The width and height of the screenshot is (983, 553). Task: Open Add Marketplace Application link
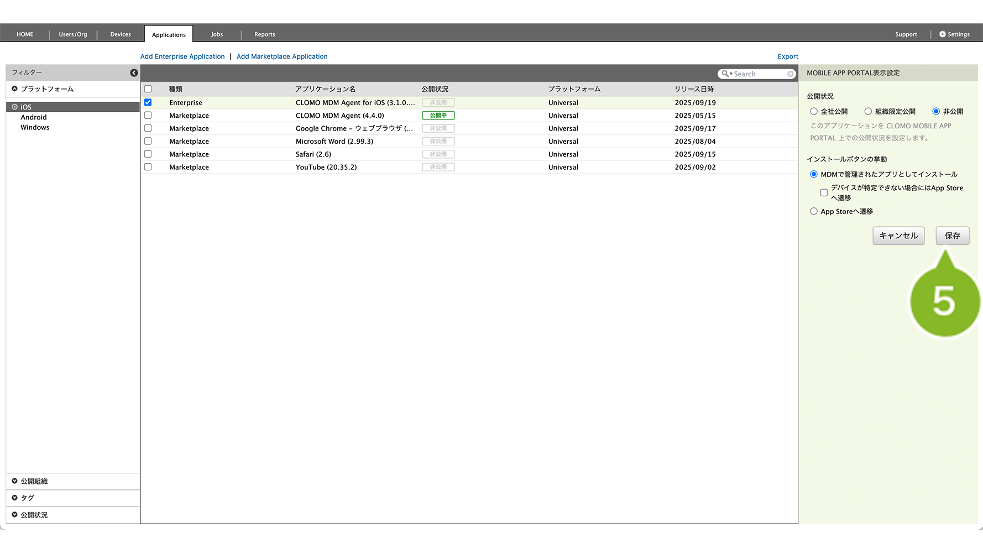[x=282, y=56]
